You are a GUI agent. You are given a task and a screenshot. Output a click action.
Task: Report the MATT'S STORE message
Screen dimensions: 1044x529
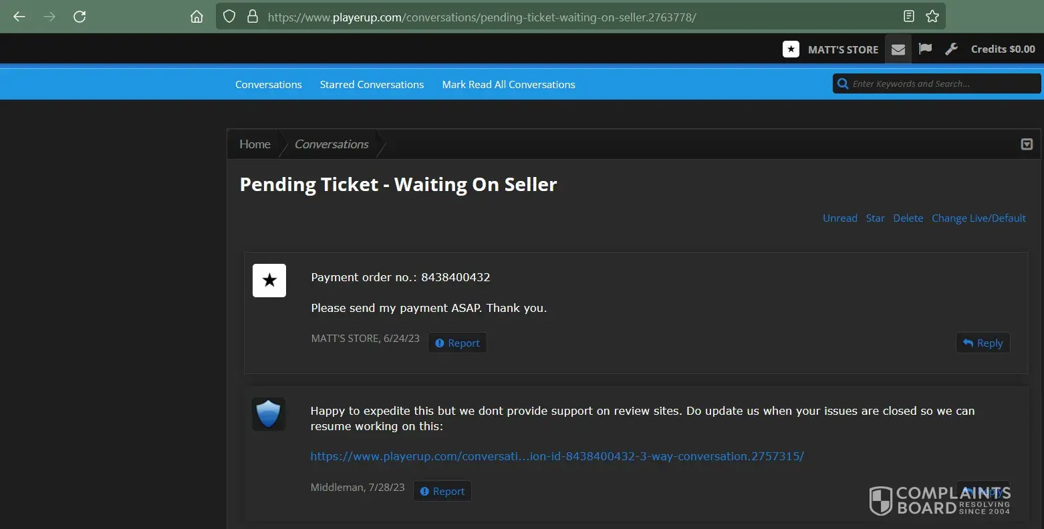[x=457, y=343]
